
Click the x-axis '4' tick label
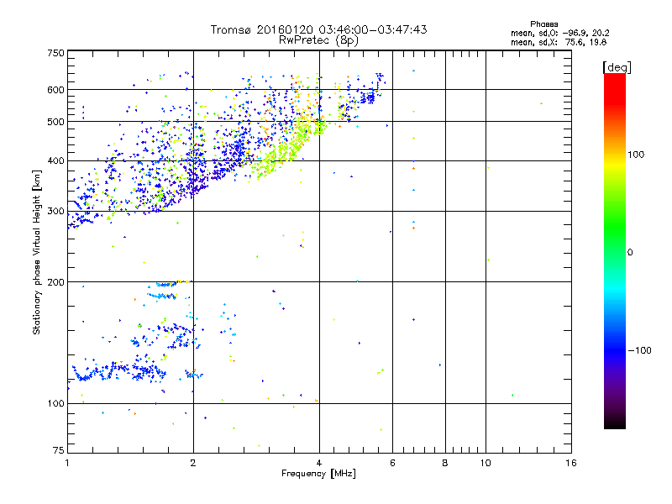point(319,463)
